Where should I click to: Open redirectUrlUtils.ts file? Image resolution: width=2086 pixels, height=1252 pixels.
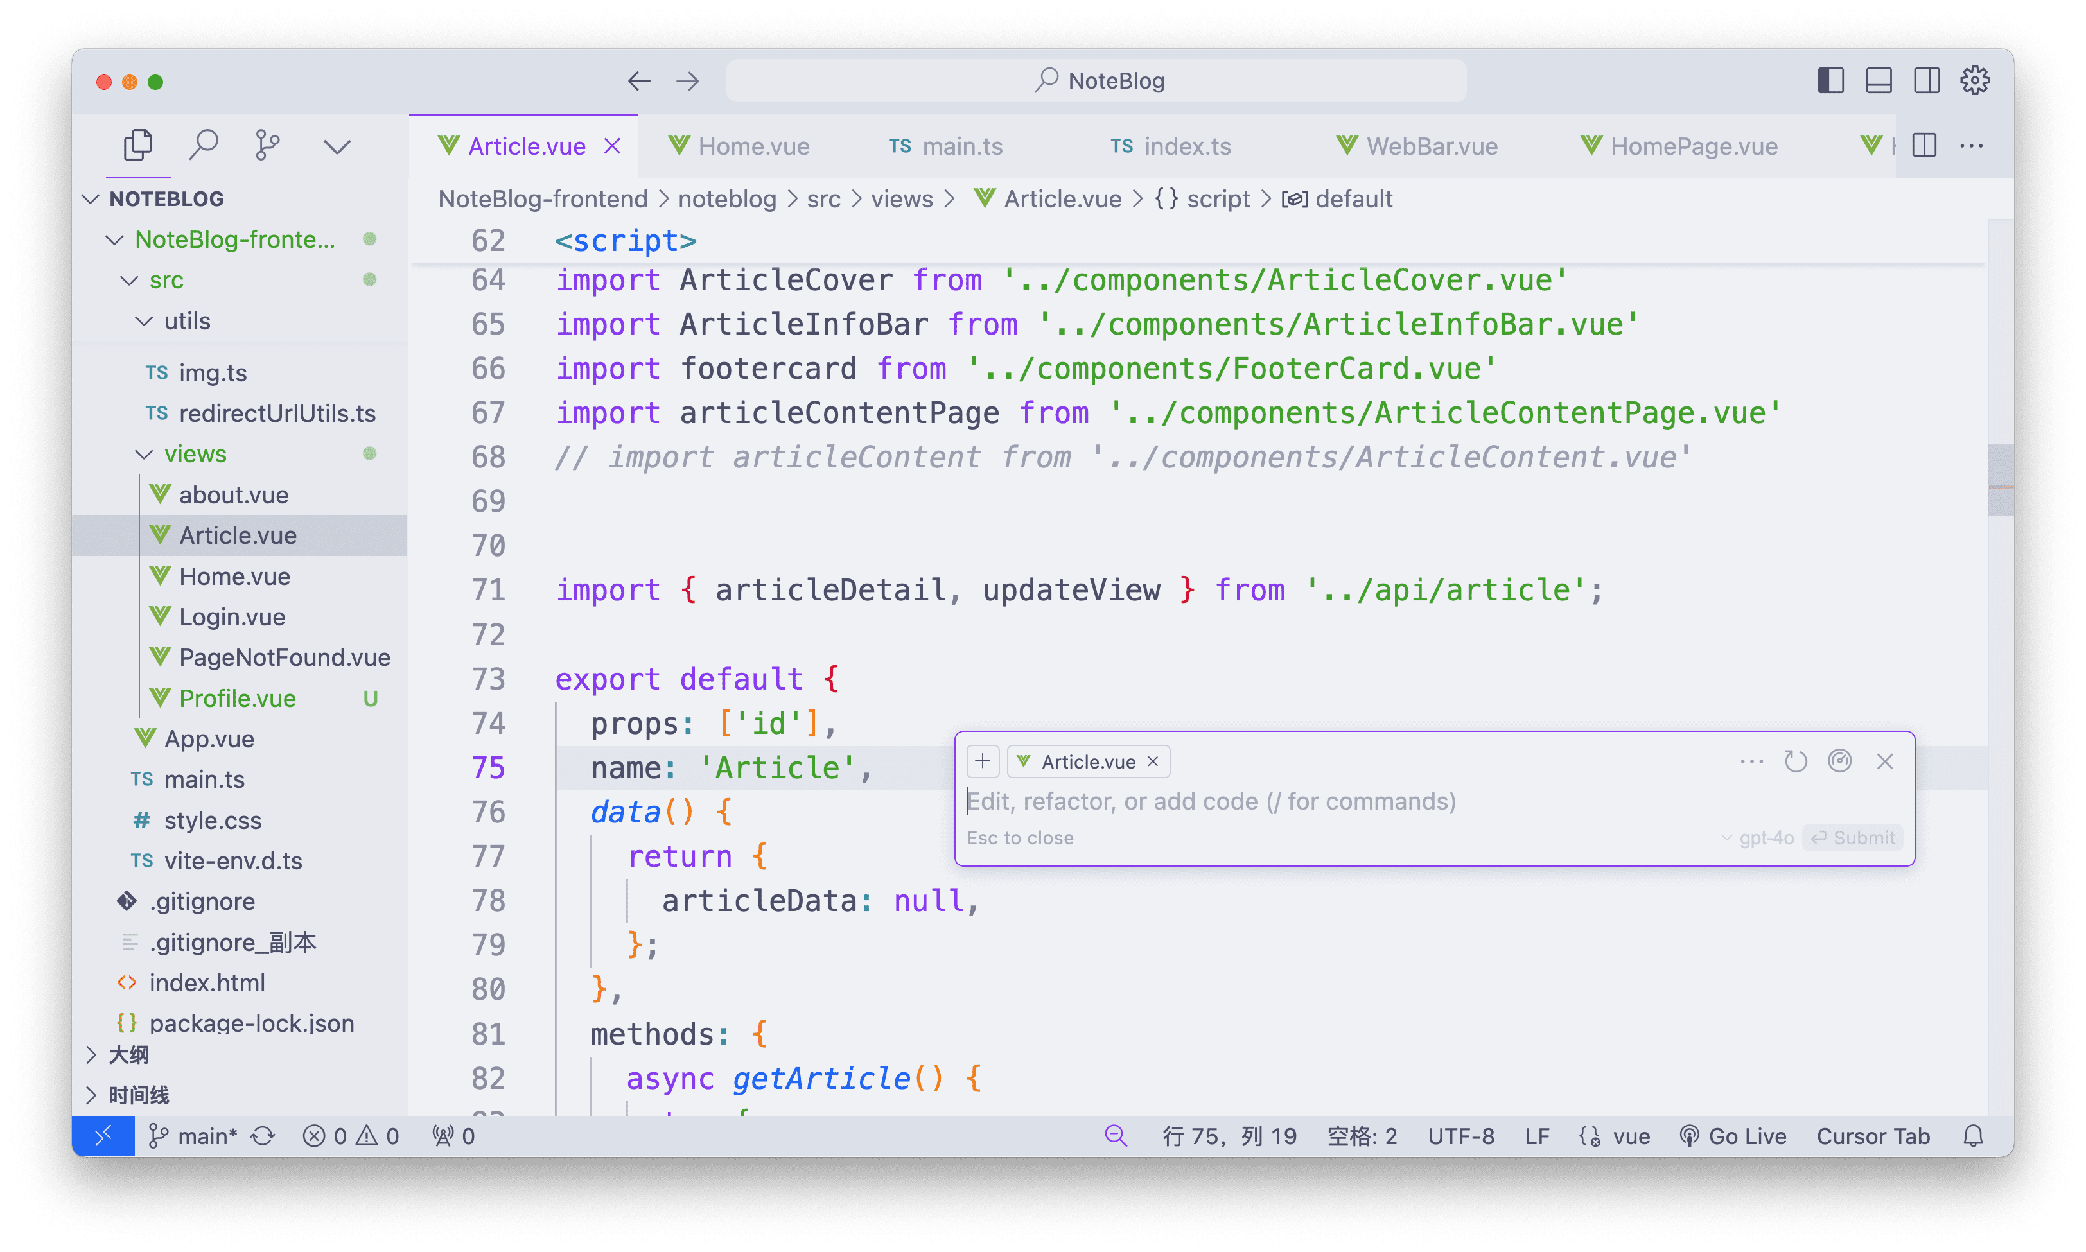click(x=240, y=413)
